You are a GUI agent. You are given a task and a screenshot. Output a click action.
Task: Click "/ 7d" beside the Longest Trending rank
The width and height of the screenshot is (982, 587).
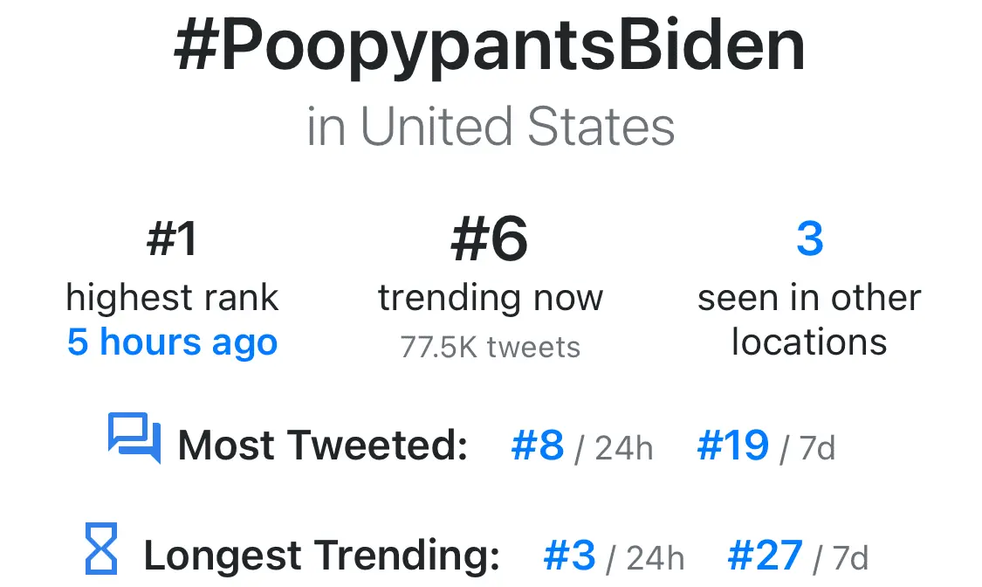pos(841,557)
